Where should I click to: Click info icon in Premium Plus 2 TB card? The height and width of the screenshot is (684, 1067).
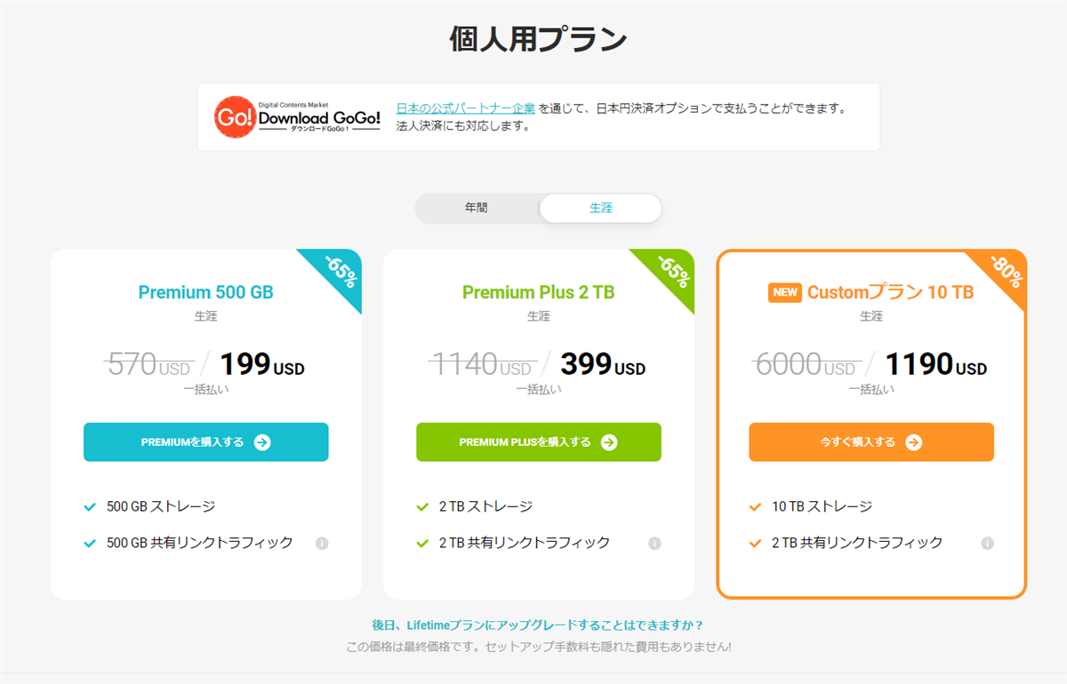(x=654, y=544)
